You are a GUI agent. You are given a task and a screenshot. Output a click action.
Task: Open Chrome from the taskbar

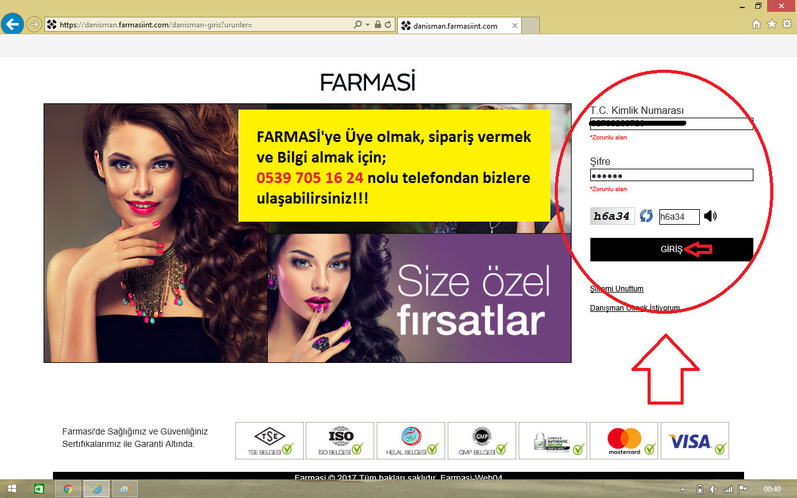tap(68, 489)
